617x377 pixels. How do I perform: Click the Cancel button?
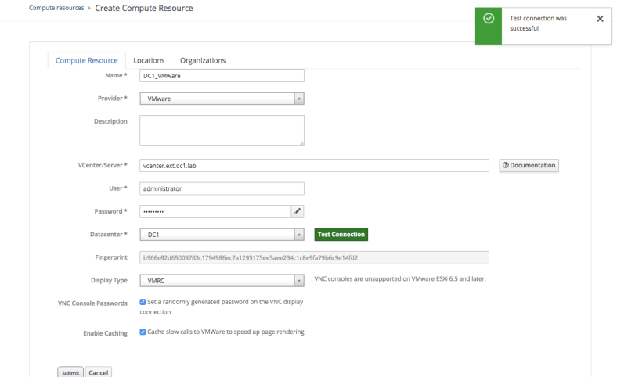point(99,372)
